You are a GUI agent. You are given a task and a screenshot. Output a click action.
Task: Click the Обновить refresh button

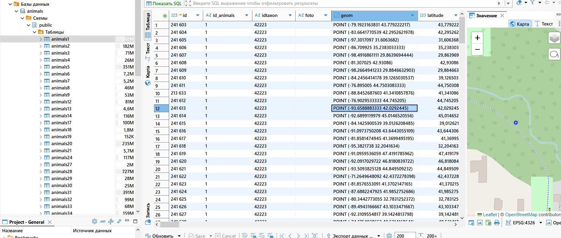pos(162,236)
